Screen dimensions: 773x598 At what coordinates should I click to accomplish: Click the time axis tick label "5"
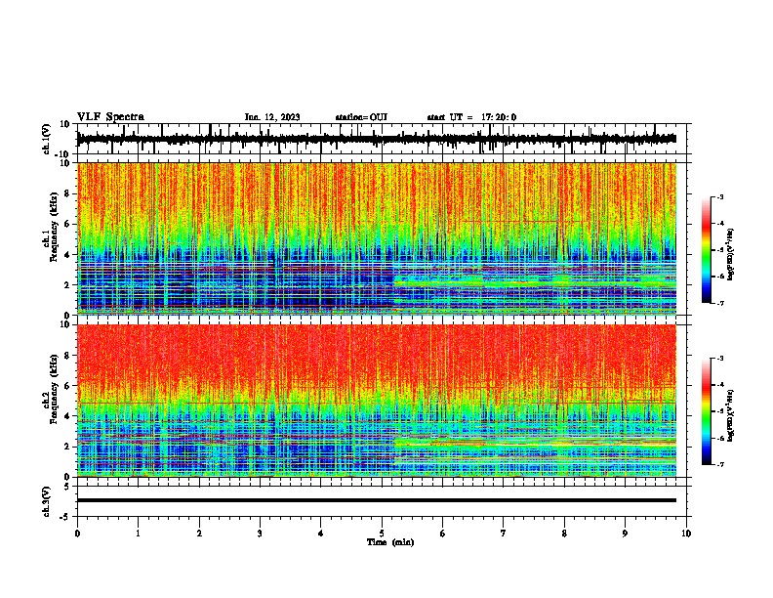[382, 534]
